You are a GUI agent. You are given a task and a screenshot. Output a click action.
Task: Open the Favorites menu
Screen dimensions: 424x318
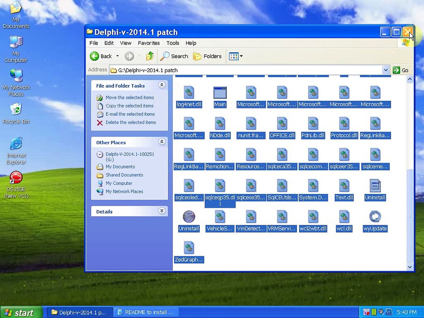pos(149,43)
